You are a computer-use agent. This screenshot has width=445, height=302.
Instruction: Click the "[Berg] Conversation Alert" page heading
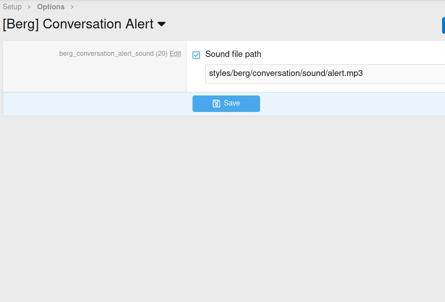click(78, 24)
